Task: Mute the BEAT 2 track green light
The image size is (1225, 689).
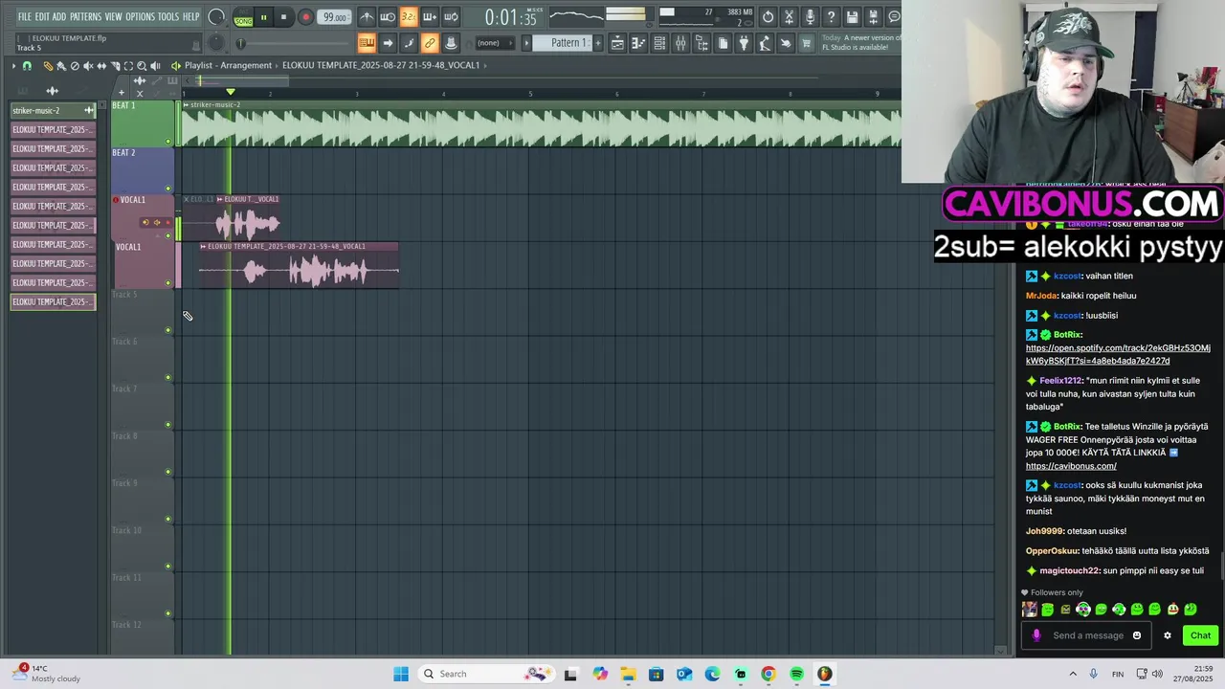Action: coord(168,189)
